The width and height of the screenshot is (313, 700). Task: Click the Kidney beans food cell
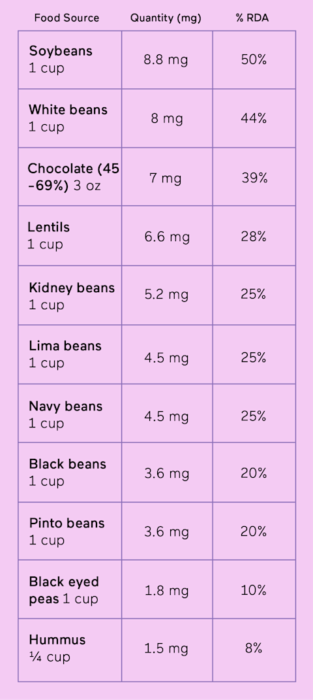point(70,295)
